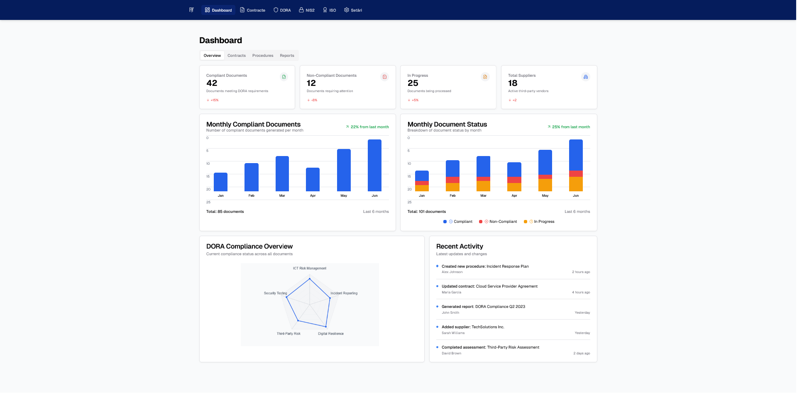Click the blue building icon on Total Suppliers card
The image size is (797, 393).
pyautogui.click(x=585, y=77)
